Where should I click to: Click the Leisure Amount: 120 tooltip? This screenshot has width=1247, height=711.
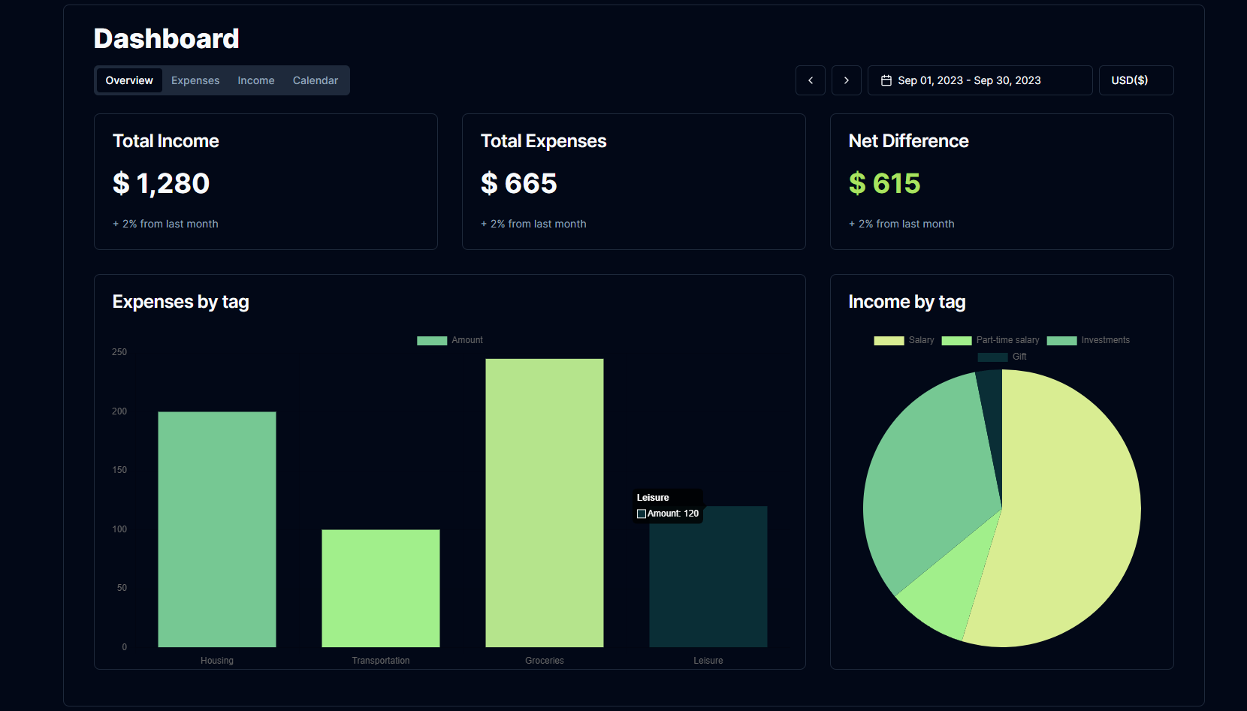click(668, 506)
